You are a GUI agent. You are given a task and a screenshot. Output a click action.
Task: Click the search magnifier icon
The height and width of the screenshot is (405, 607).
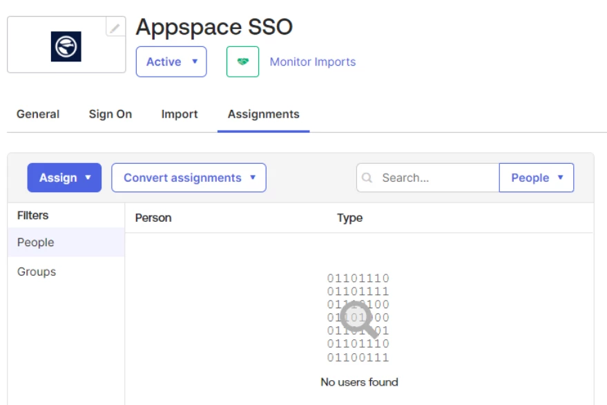point(367,178)
